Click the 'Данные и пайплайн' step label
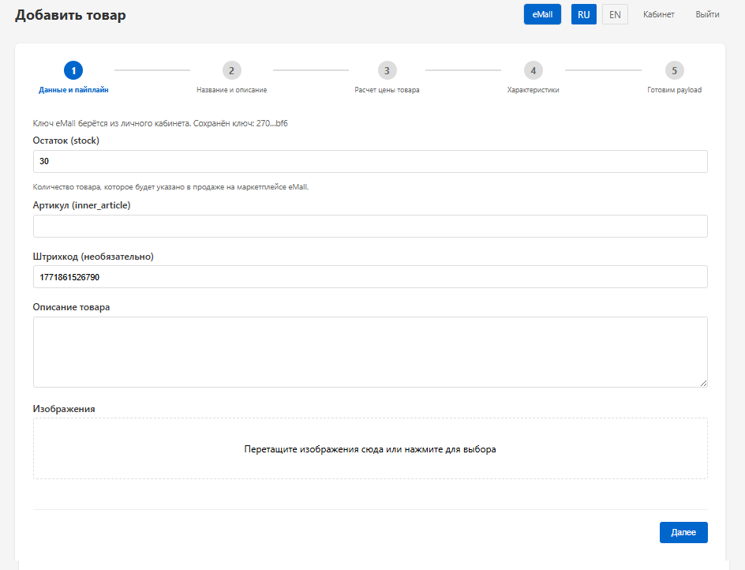The width and height of the screenshot is (745, 570). pyautogui.click(x=73, y=90)
